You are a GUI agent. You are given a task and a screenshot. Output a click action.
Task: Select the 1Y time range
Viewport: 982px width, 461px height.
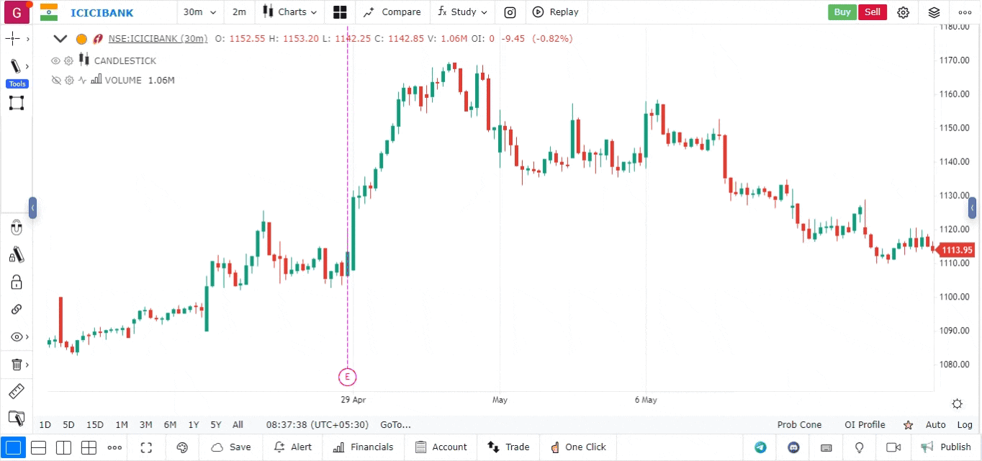194,425
